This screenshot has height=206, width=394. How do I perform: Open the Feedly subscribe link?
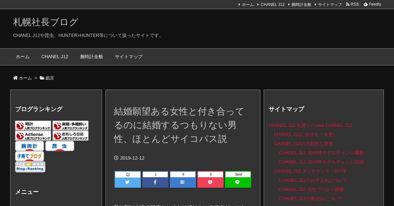coord(372,4)
